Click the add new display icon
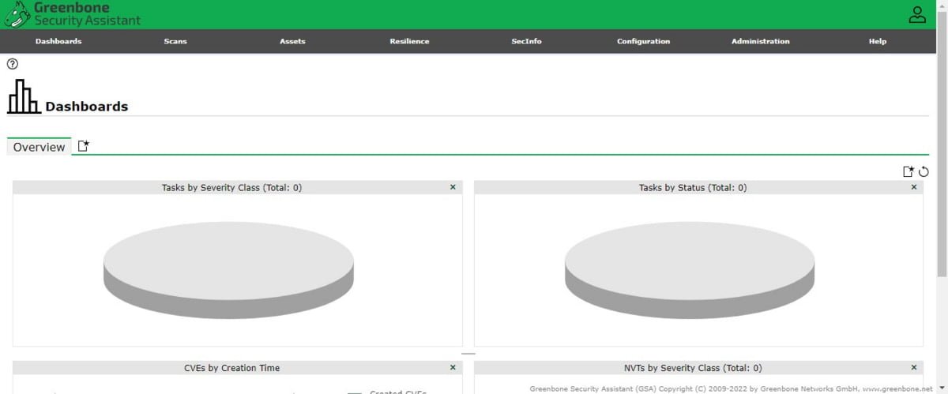The height and width of the screenshot is (394, 948). pyautogui.click(x=908, y=171)
